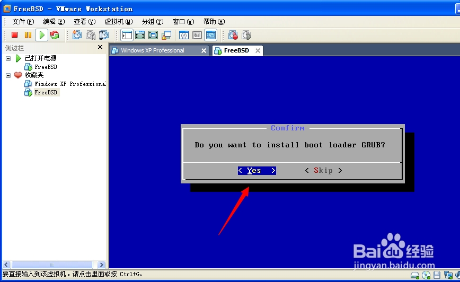Image resolution: width=460 pixels, height=282 pixels.
Task: Open the 帮助(H) menu
Action: (214, 22)
